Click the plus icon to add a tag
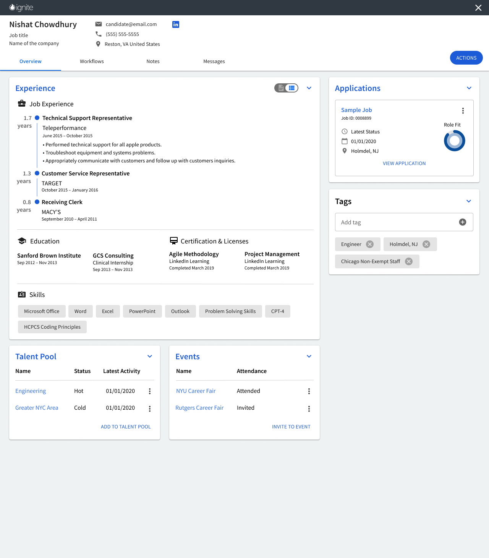Screen dimensions: 489x558 pos(463,222)
